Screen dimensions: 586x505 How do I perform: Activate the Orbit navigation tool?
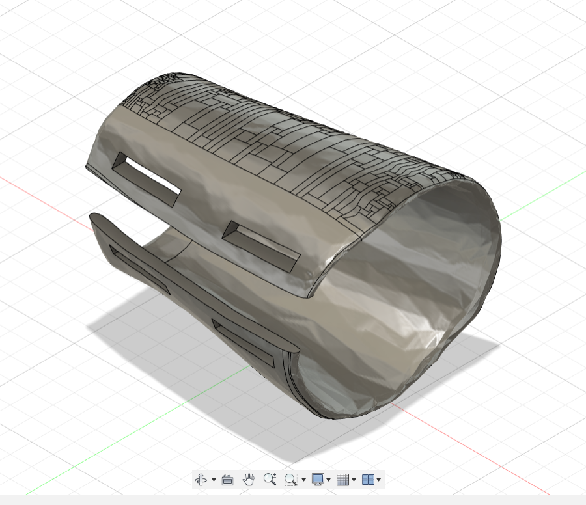click(201, 479)
